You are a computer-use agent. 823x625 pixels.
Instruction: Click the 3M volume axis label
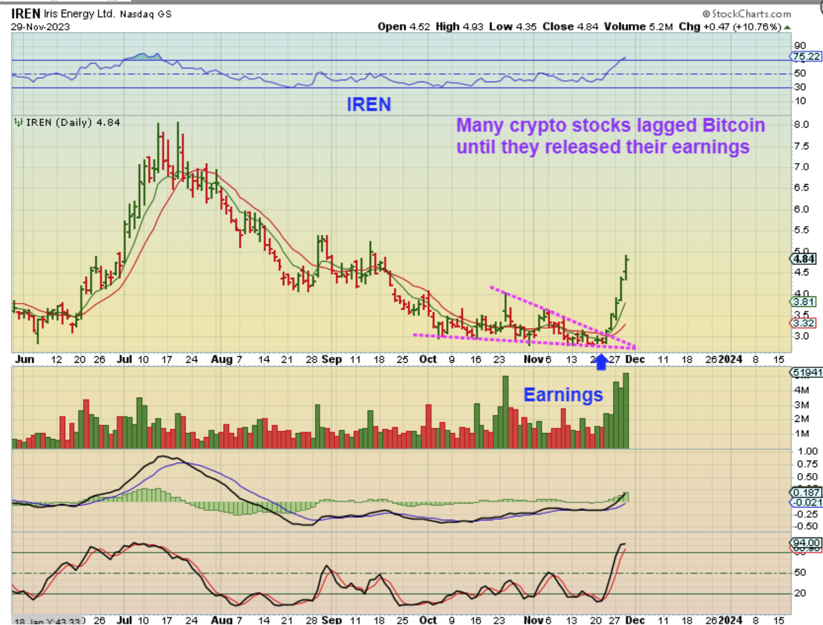(801, 404)
